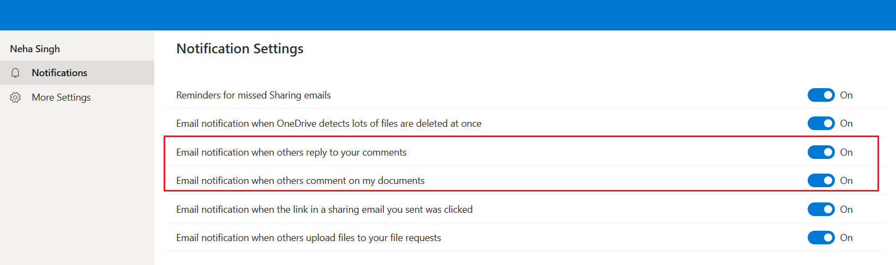The image size is (896, 265).
Task: Click the OneDrive mass deletion notification label
Action: (x=329, y=124)
